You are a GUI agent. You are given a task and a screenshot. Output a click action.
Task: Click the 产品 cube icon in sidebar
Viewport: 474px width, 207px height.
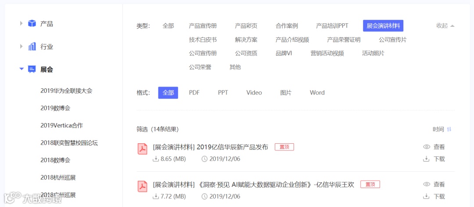coord(32,23)
